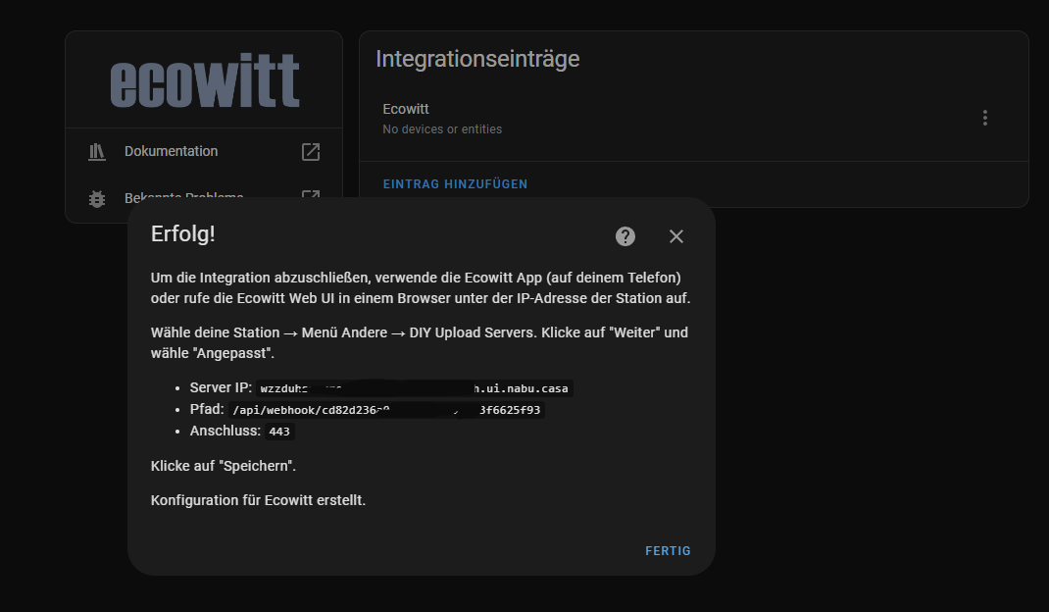The height and width of the screenshot is (612, 1049).
Task: Click the Integrationseinträge heading
Action: pos(477,59)
